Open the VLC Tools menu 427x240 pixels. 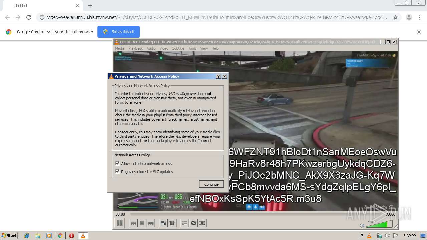tap(192, 48)
